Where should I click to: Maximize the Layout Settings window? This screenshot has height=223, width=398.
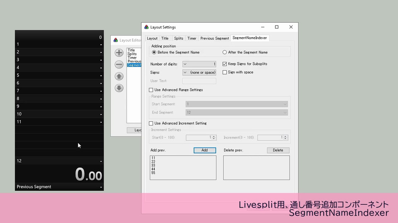point(277,27)
